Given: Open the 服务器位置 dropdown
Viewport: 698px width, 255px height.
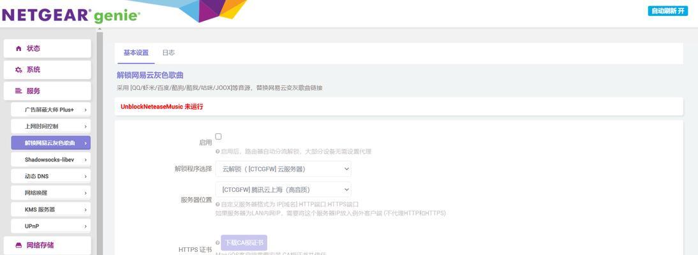Looking at the screenshot, I should [x=283, y=189].
